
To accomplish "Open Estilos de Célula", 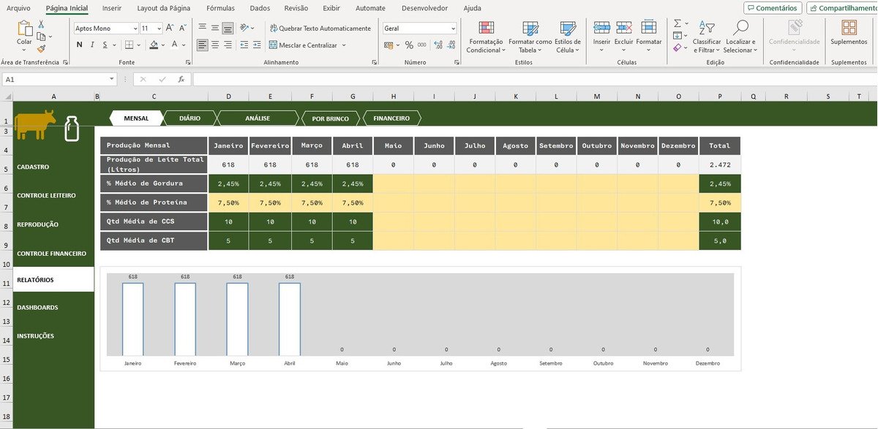I will pos(568,37).
